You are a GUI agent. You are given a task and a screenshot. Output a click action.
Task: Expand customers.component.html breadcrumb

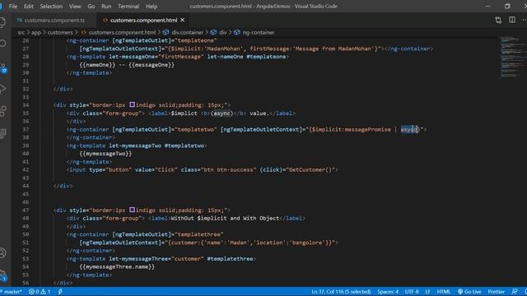[122, 33]
